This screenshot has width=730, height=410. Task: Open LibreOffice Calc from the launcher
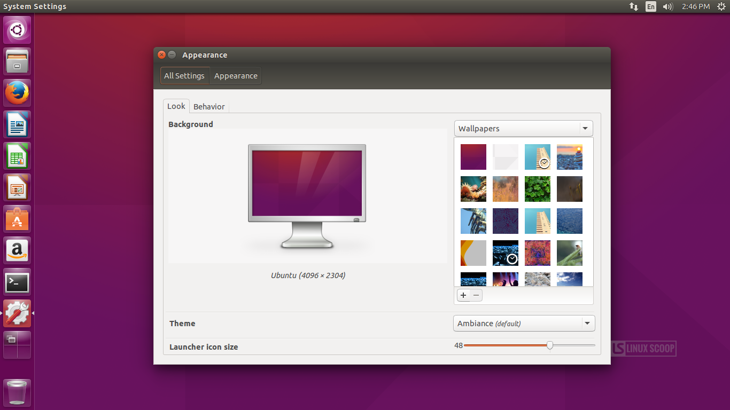[x=17, y=155]
